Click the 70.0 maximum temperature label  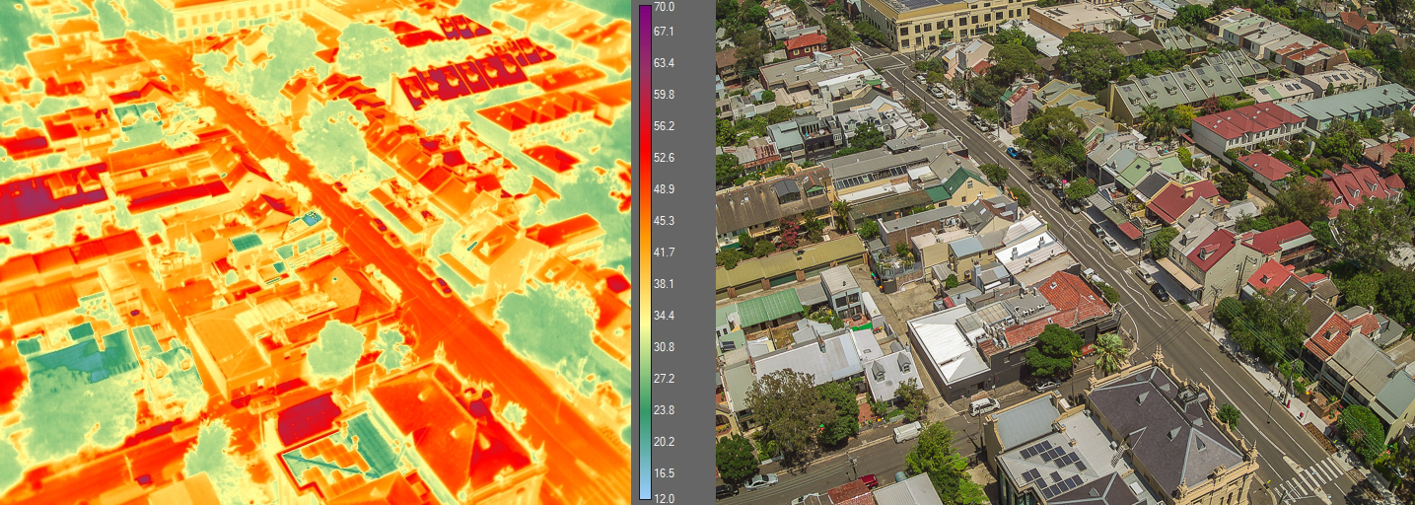pyautogui.click(x=664, y=7)
